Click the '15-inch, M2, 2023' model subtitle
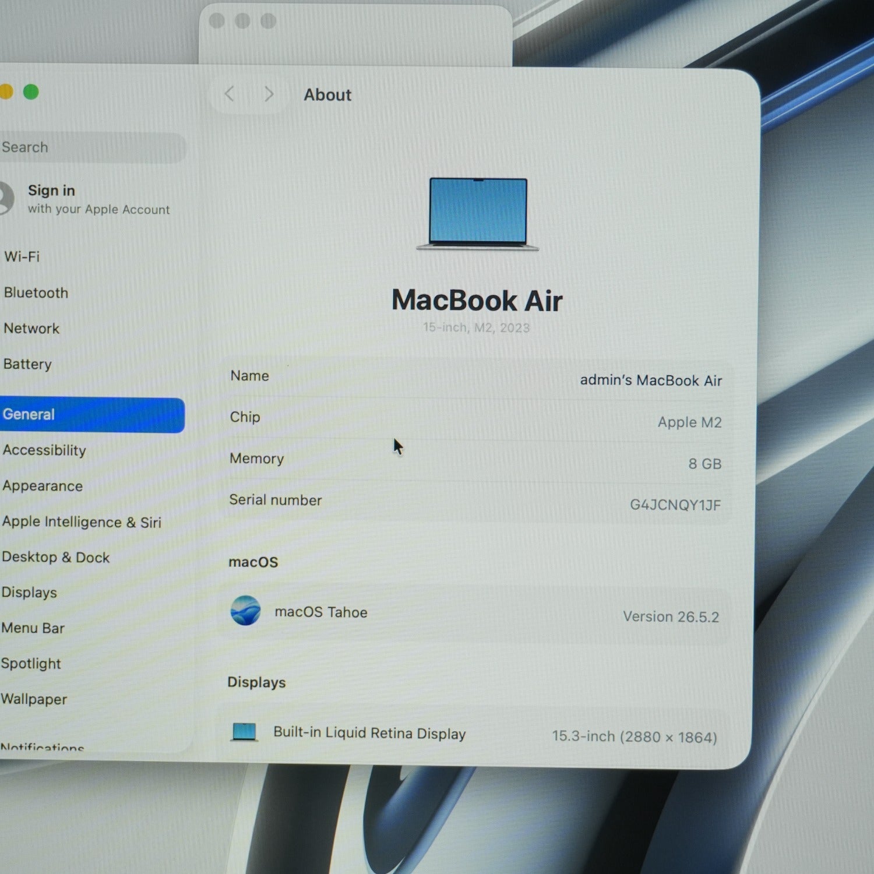 [x=477, y=327]
